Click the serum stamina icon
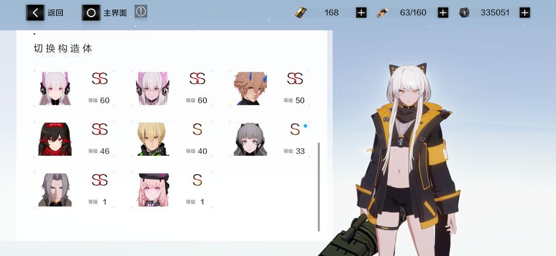The image size is (556, 256). (382, 13)
